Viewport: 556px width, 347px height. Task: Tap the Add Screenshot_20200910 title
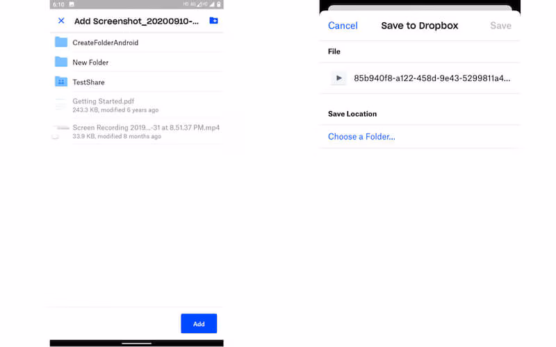136,22
